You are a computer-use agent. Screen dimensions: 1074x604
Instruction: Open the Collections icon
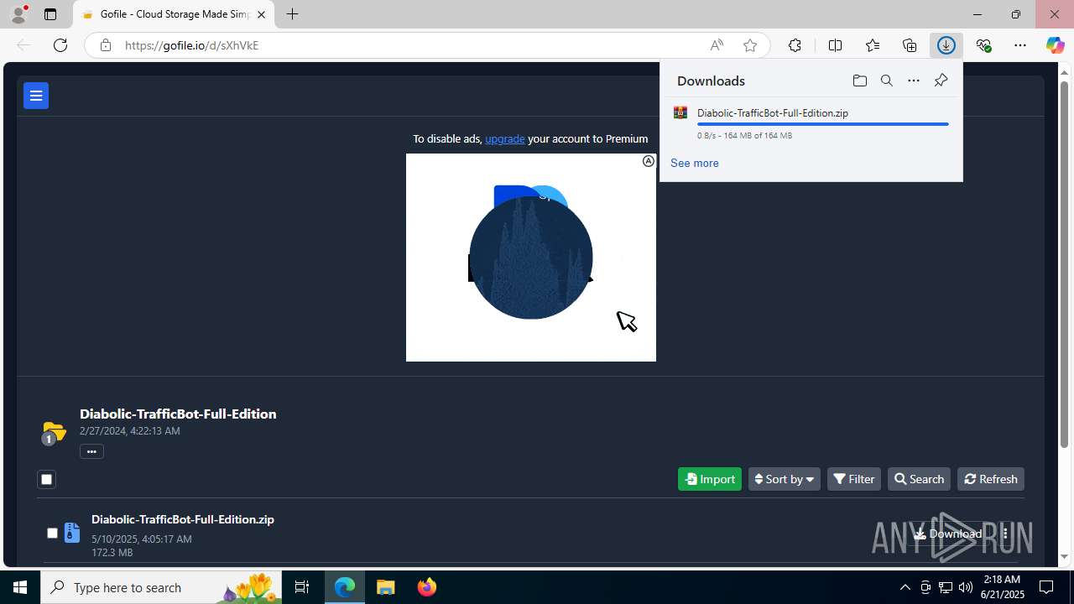tap(910, 45)
